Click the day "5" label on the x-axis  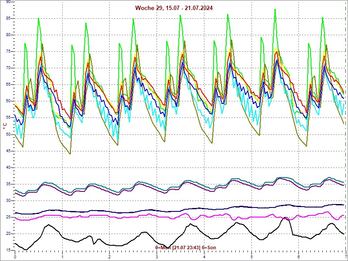[252, 257]
